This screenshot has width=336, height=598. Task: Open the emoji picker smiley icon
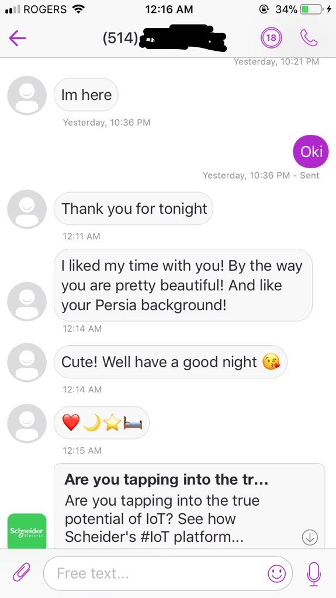pyautogui.click(x=276, y=573)
